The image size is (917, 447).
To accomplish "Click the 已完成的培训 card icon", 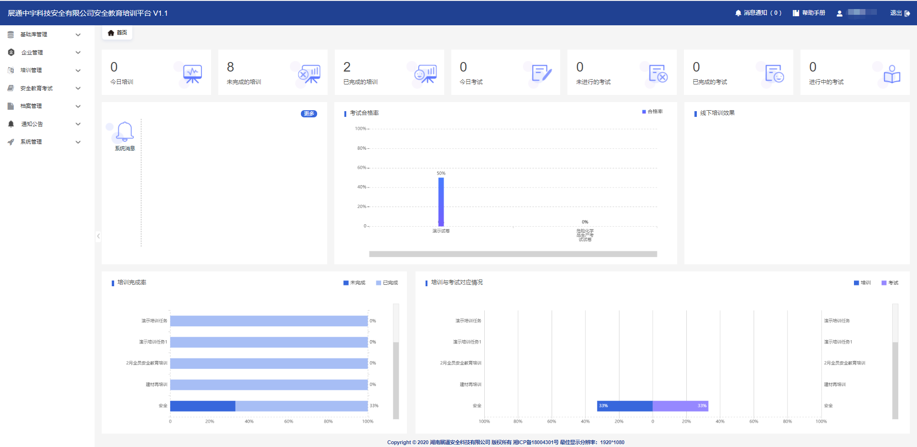I will 426,74.
